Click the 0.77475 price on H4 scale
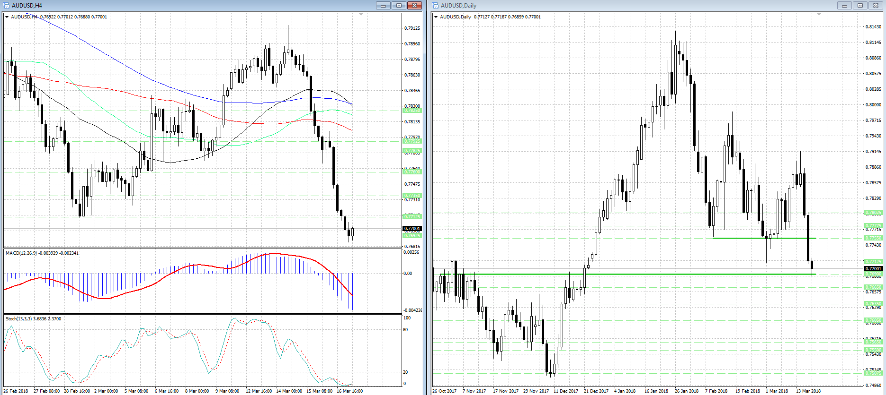886x395 pixels. pos(412,184)
